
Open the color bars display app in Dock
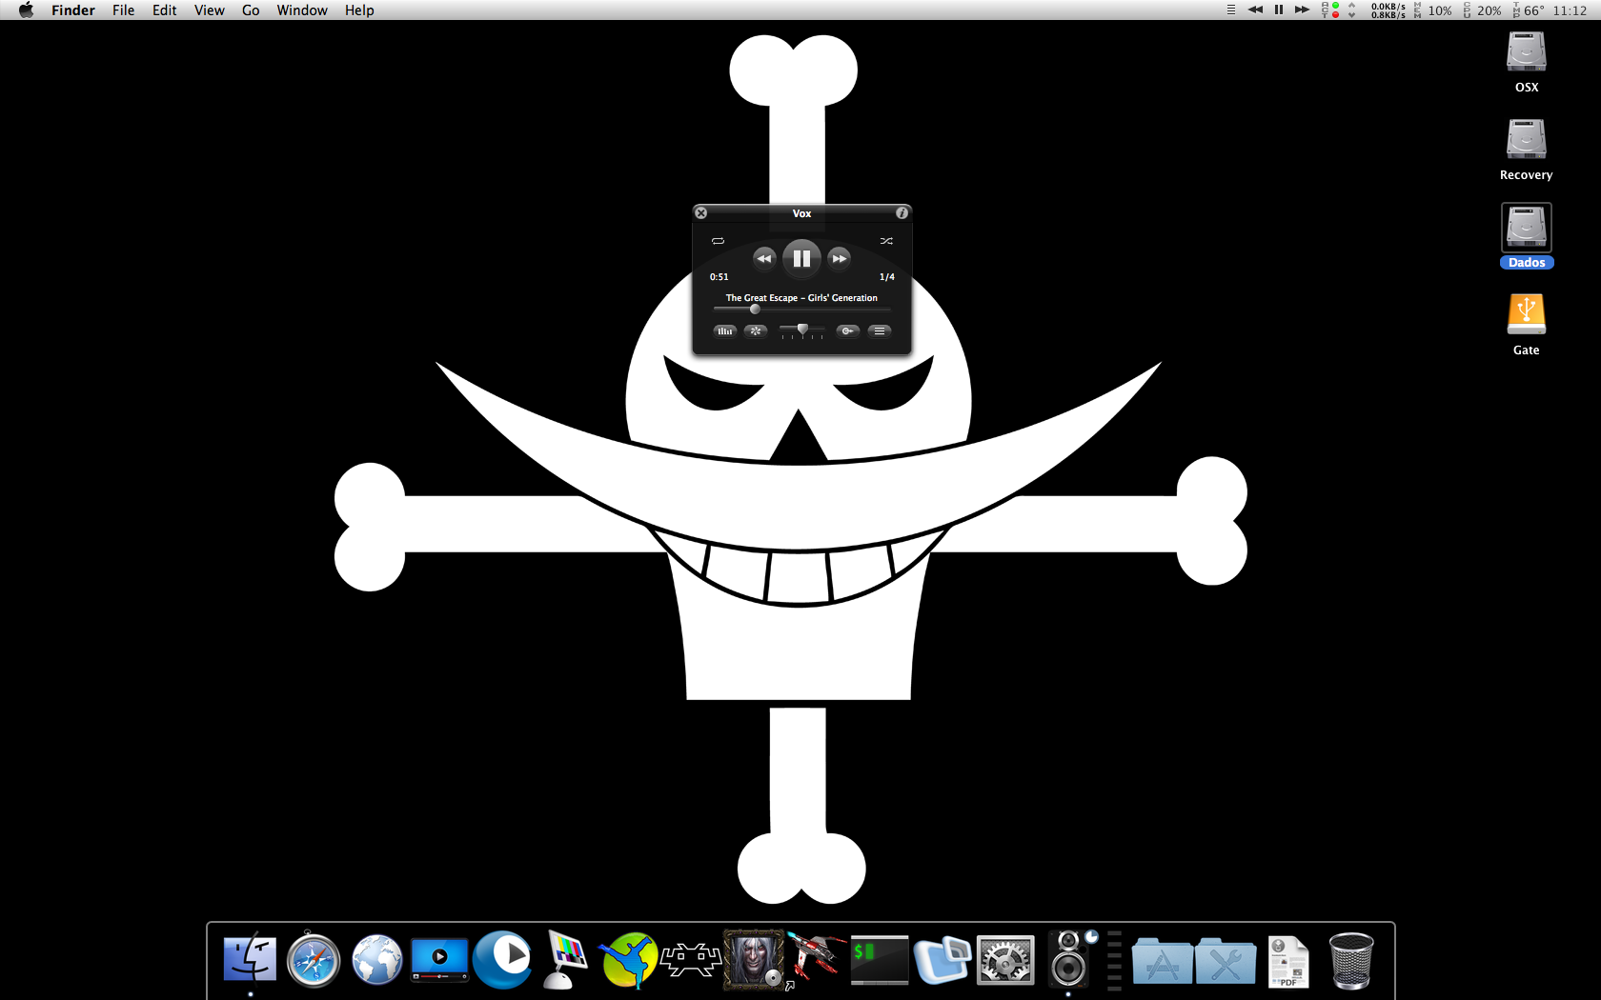click(565, 960)
